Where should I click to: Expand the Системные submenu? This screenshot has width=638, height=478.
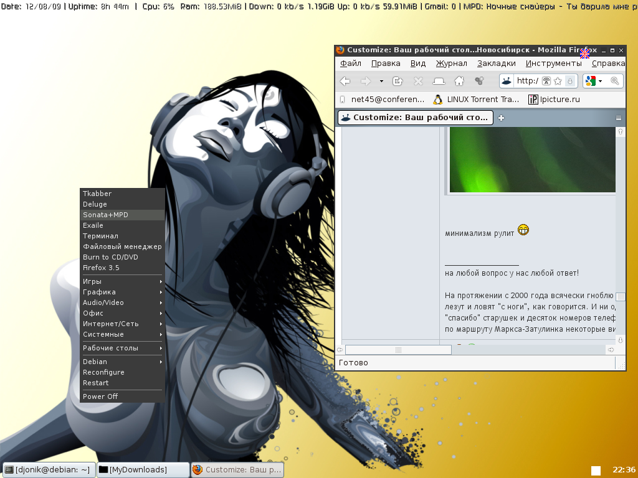point(122,334)
